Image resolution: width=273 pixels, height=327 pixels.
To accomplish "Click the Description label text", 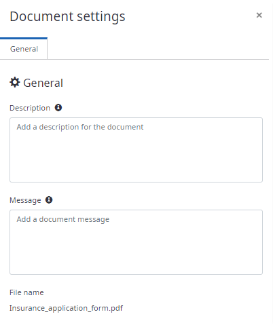I will (x=30, y=108).
